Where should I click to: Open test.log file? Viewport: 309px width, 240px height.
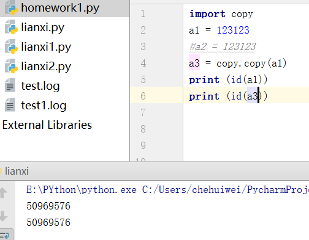pyautogui.click(x=40, y=86)
